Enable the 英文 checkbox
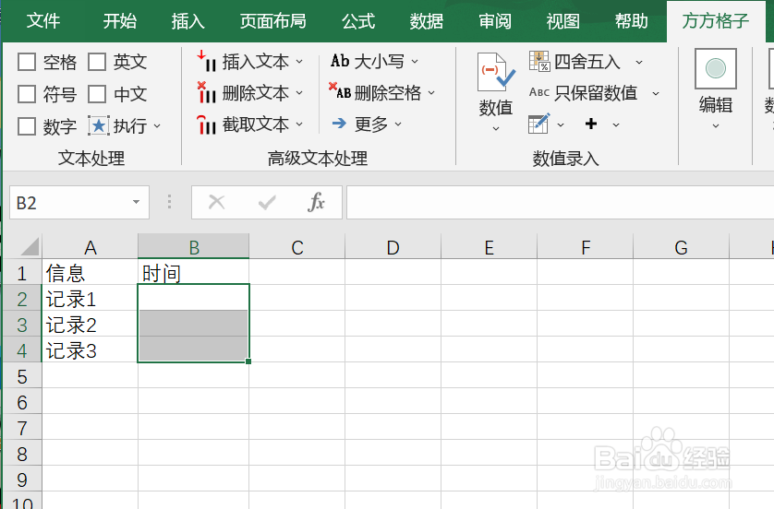The width and height of the screenshot is (774, 509). (97, 62)
